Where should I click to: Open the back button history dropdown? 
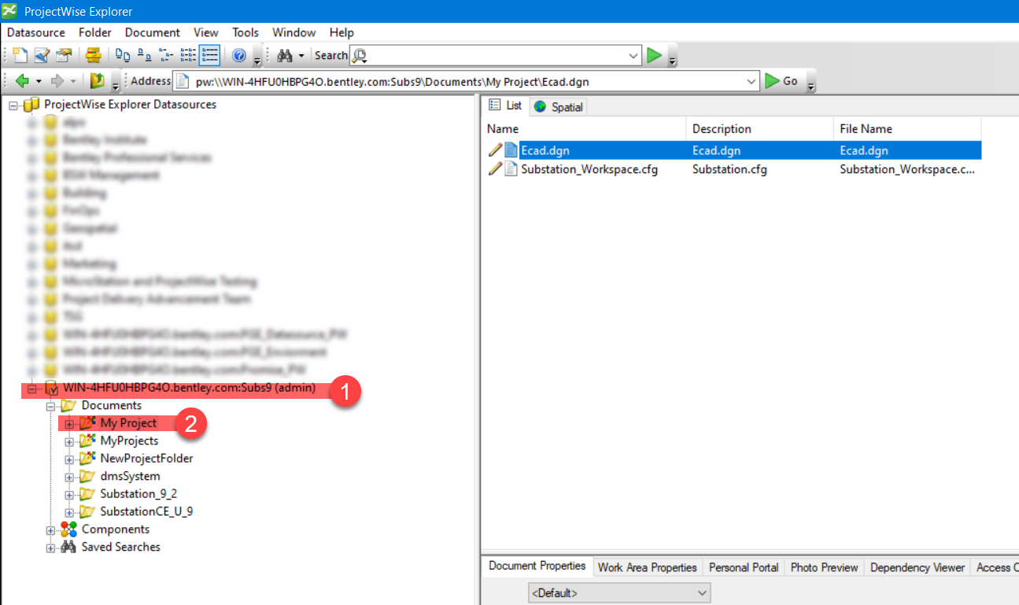click(x=39, y=81)
